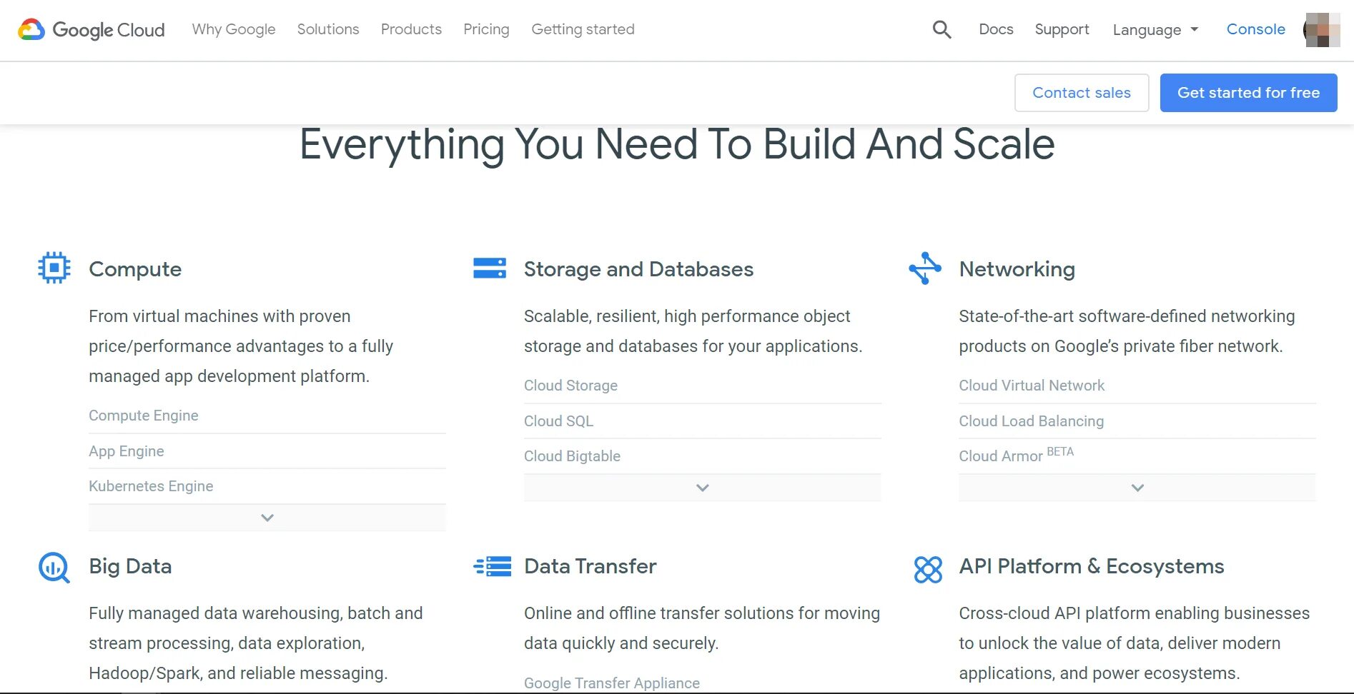
Task: Open the Cloud SQL link
Action: (x=558, y=421)
